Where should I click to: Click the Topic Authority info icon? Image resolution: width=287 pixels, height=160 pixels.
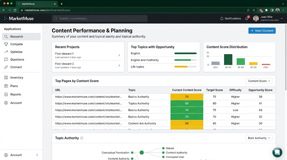point(82,138)
